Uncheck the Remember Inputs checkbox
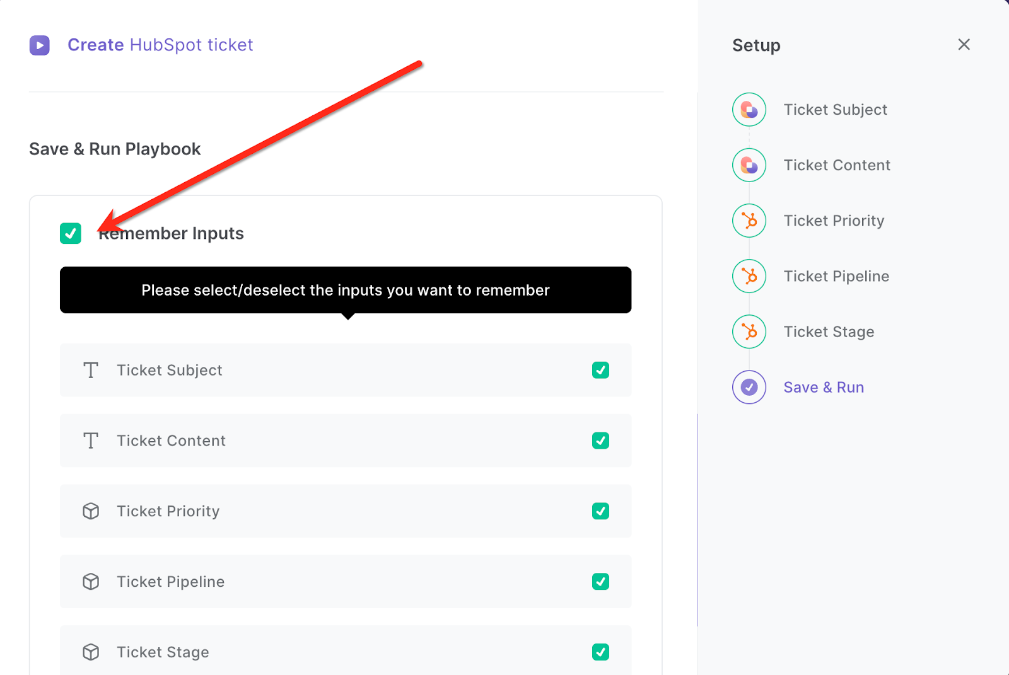 pyautogui.click(x=70, y=233)
